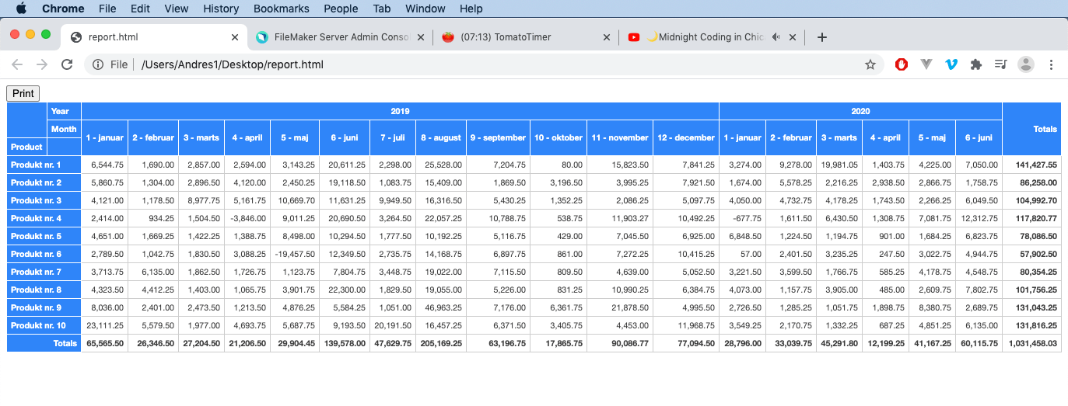Click the browser forward arrow
The width and height of the screenshot is (1068, 406).
pyautogui.click(x=42, y=64)
